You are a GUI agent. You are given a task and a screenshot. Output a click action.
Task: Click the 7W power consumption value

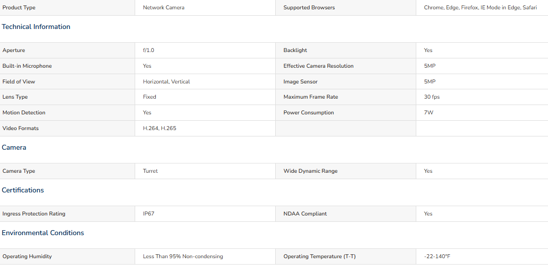429,113
